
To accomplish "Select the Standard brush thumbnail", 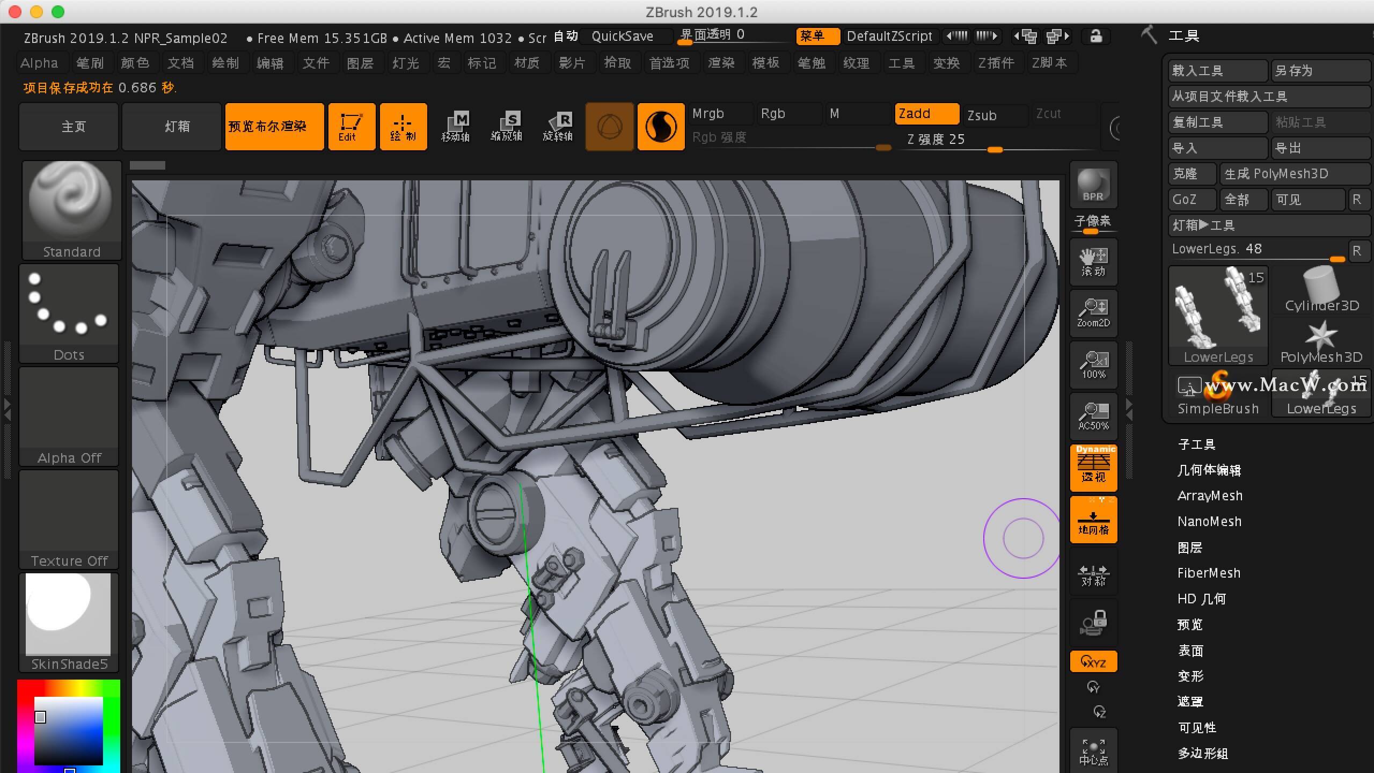I will coord(71,210).
